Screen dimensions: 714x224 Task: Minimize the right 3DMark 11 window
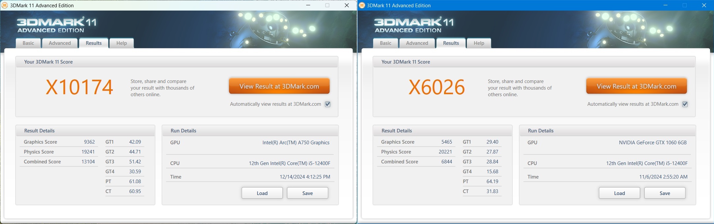tap(665, 5)
